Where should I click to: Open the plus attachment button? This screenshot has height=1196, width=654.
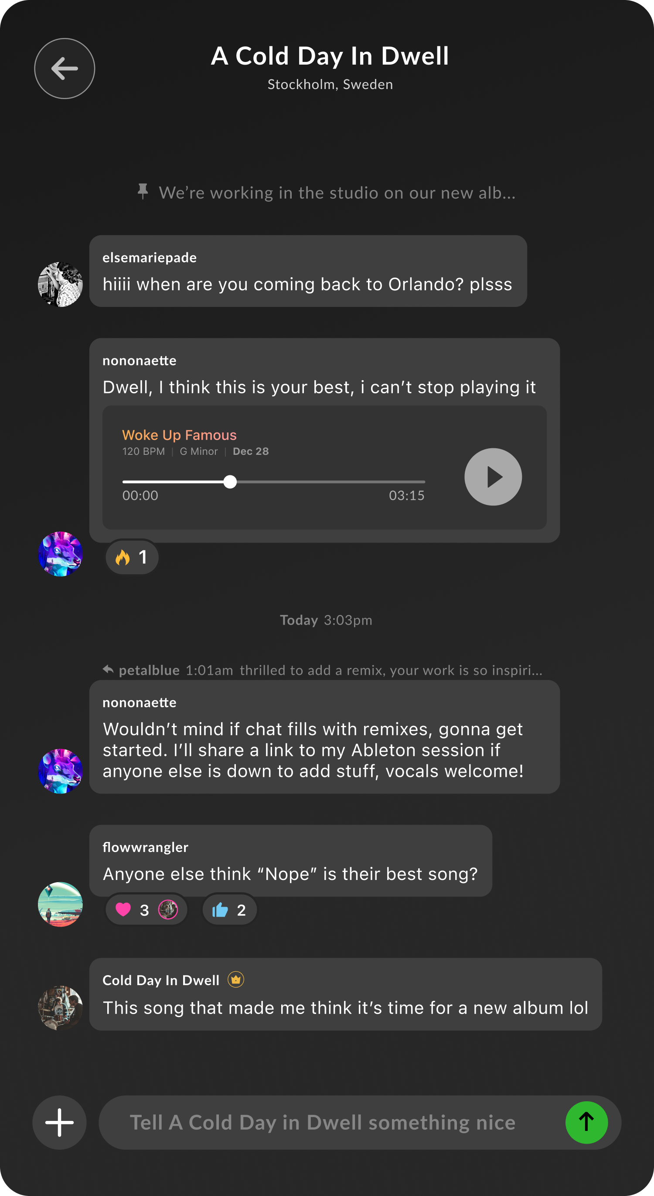coord(59,1123)
